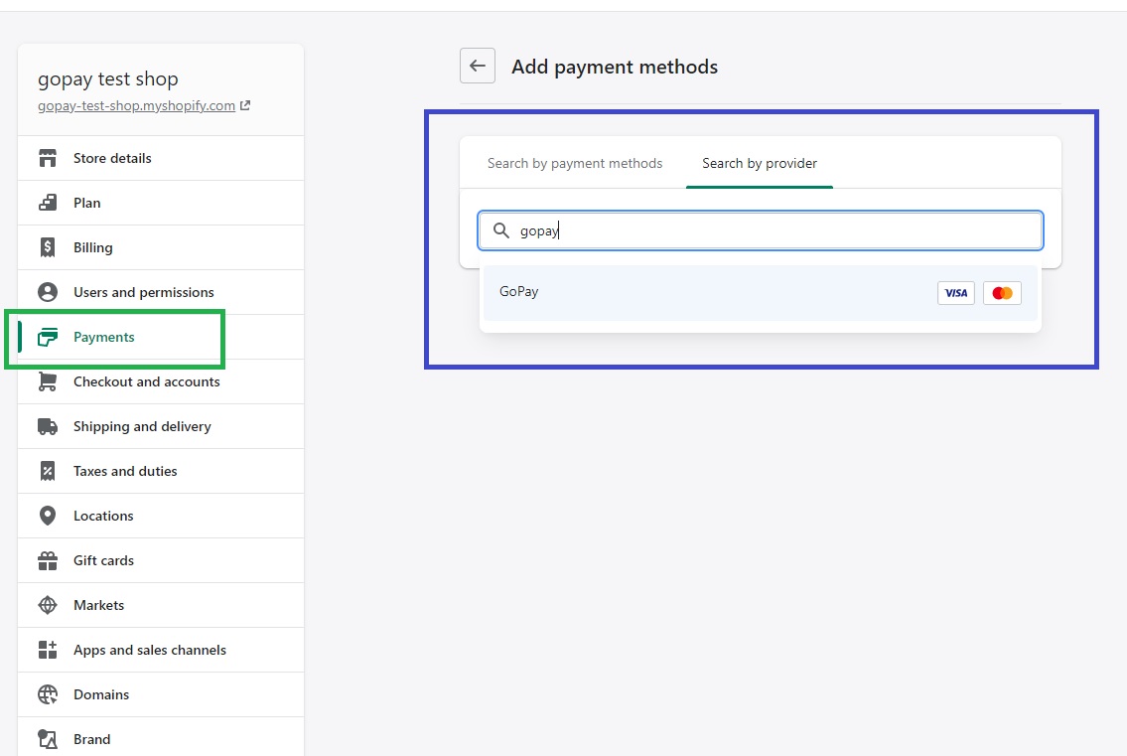The width and height of the screenshot is (1127, 756).
Task: Click the Checkout cart icon
Action: 48,381
